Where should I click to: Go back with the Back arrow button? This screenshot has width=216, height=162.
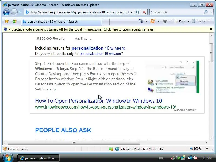click(x=6, y=12)
